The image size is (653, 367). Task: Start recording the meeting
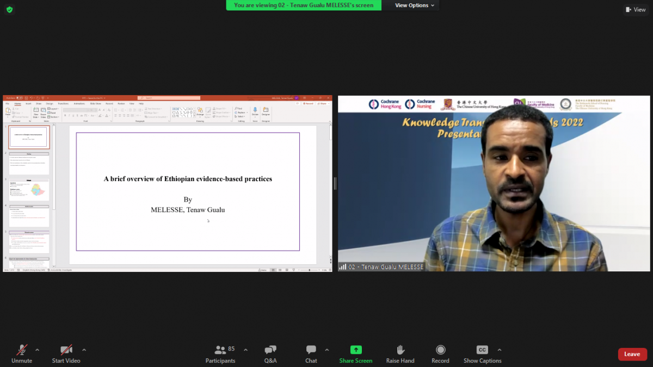440,350
